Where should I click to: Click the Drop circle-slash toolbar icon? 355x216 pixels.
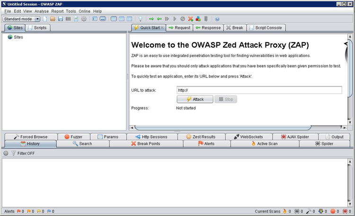[x=183, y=19]
